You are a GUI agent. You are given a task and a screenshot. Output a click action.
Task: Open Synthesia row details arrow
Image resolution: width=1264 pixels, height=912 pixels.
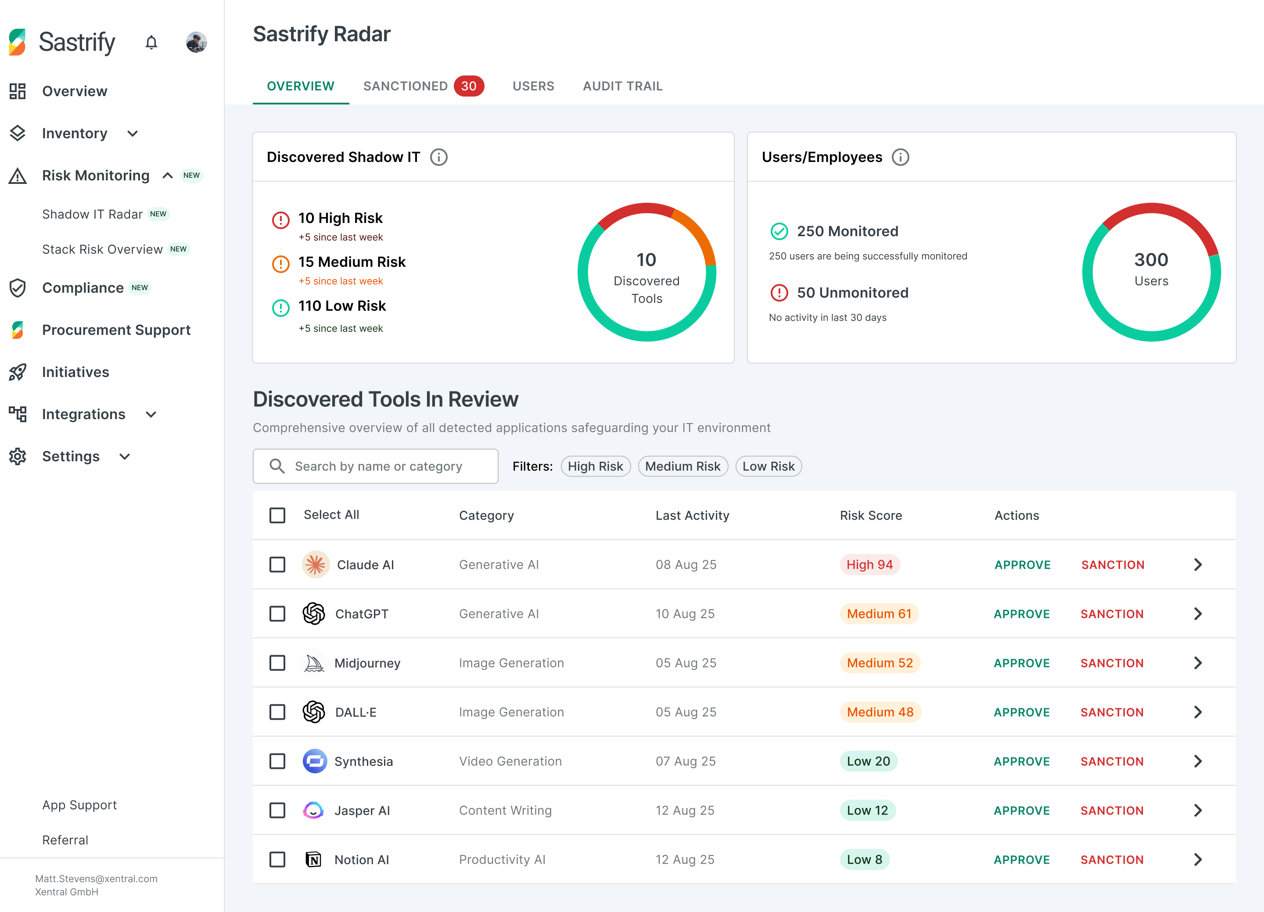tap(1198, 761)
